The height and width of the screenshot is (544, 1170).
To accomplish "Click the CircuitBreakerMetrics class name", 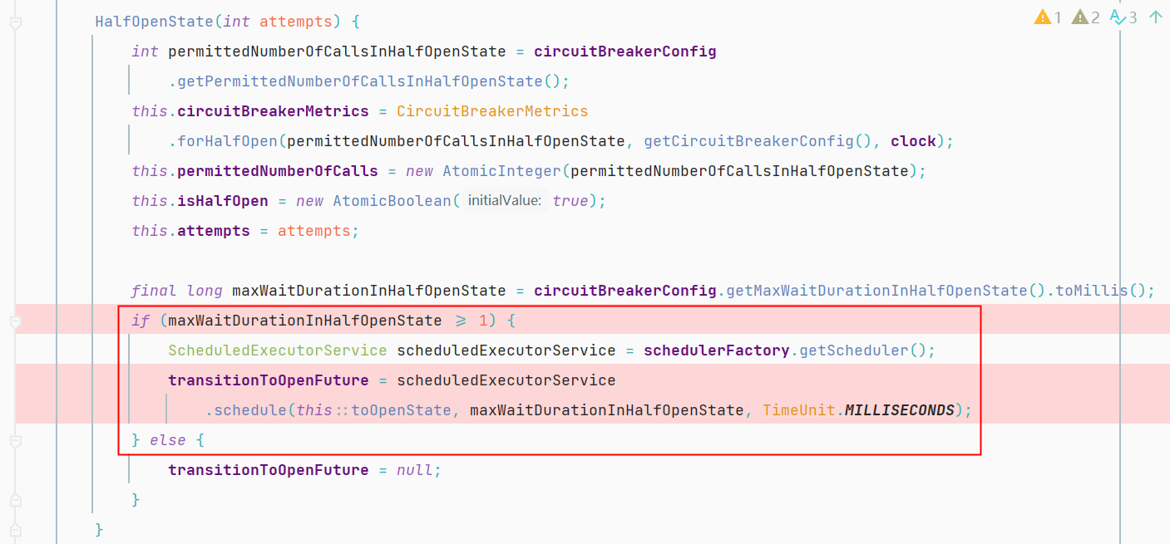I will (491, 111).
